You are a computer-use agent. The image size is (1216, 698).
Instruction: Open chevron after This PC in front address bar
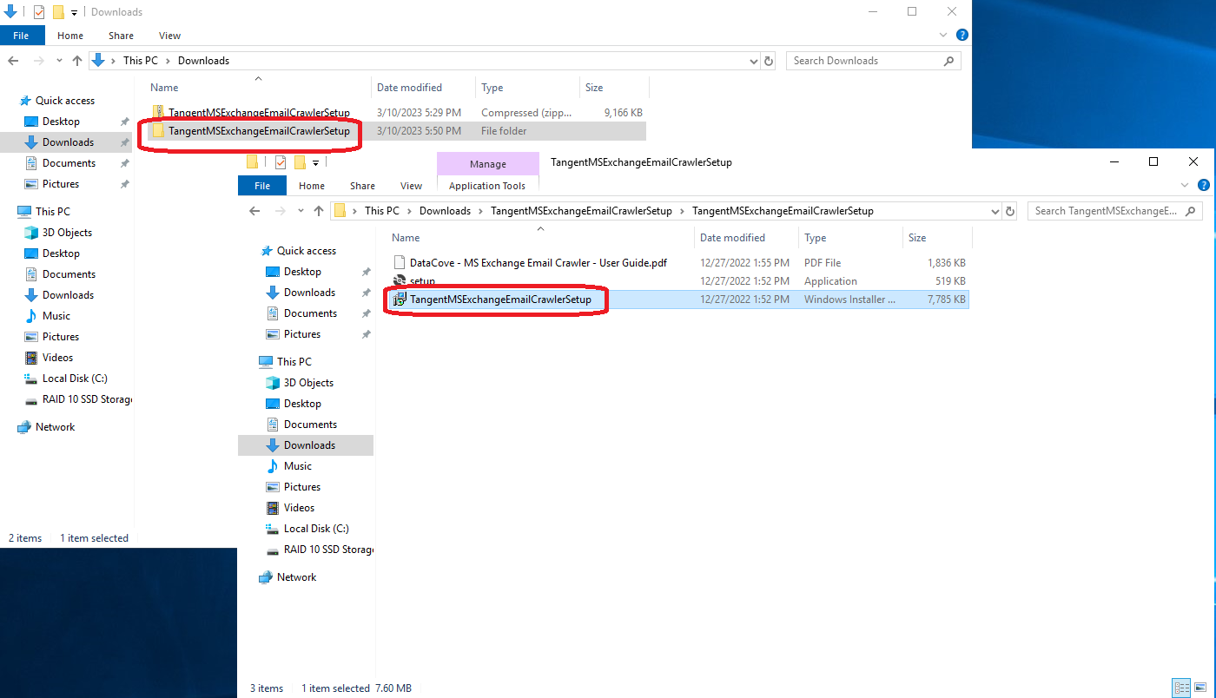(x=409, y=211)
